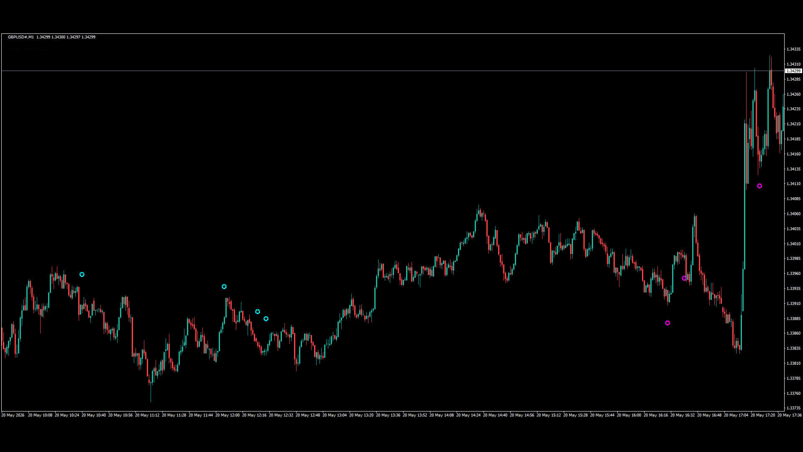Click the 1.33860 price axis label
803x452 pixels.
793,333
